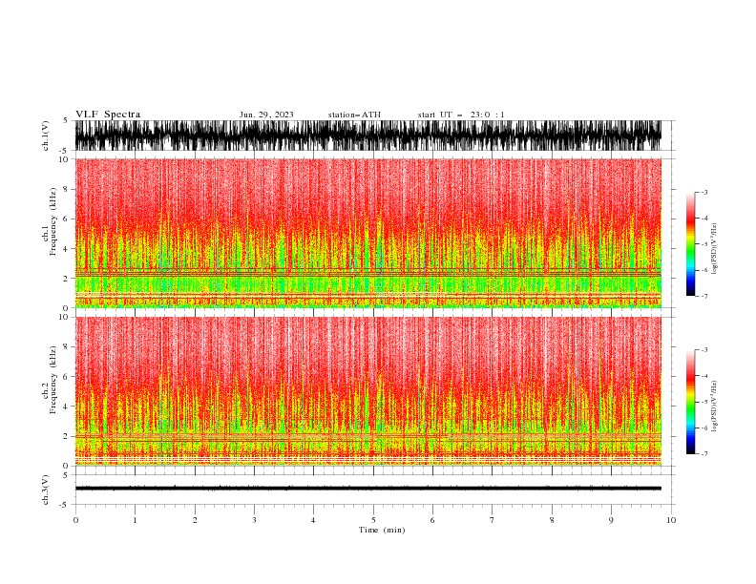756x584 pixels.
Task: Click the ch.2 PSD color scale bar
Action: (x=690, y=402)
